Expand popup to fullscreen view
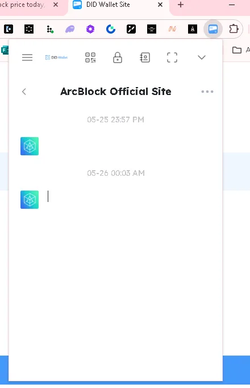The image size is (250, 388). click(x=172, y=57)
